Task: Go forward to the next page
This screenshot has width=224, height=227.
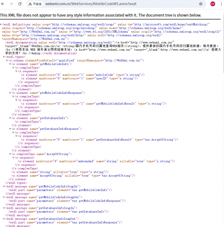Action: pos(11,4)
